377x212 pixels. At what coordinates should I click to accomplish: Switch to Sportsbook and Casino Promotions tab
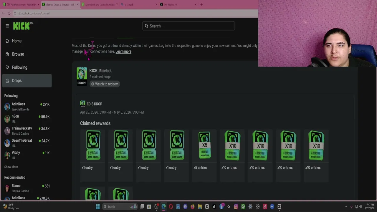(x=100, y=5)
